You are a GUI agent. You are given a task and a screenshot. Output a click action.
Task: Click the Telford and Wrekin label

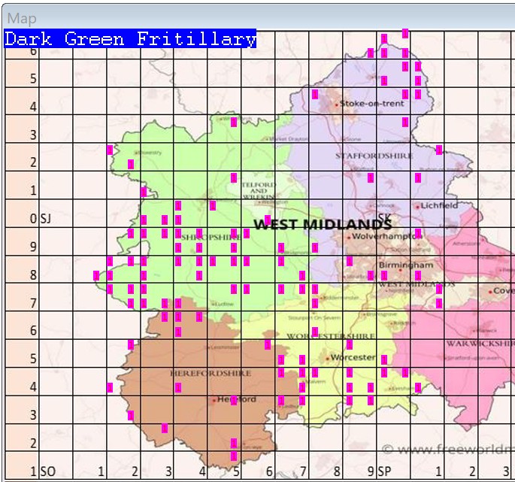coord(258,188)
